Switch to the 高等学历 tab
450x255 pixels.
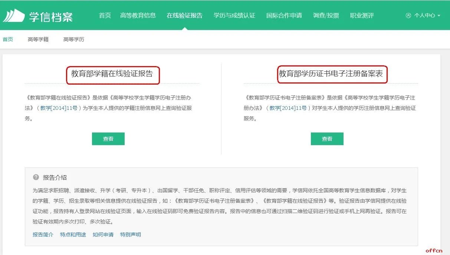[x=73, y=39]
